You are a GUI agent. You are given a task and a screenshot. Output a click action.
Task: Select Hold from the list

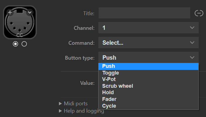click(108, 92)
